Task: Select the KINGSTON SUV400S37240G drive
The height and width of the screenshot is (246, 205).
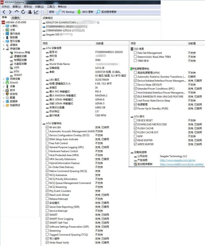Action: pos(71,22)
